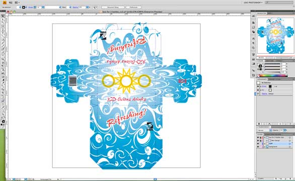Open the arrange documents dropdown in application bar
Viewport: 295px width, 181px height.
17,3
